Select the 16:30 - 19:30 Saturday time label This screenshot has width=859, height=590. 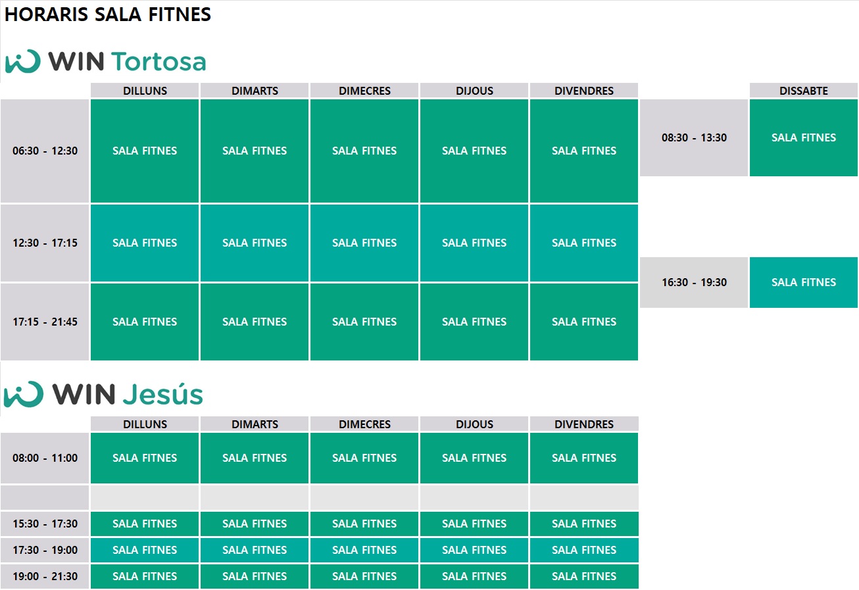694,282
